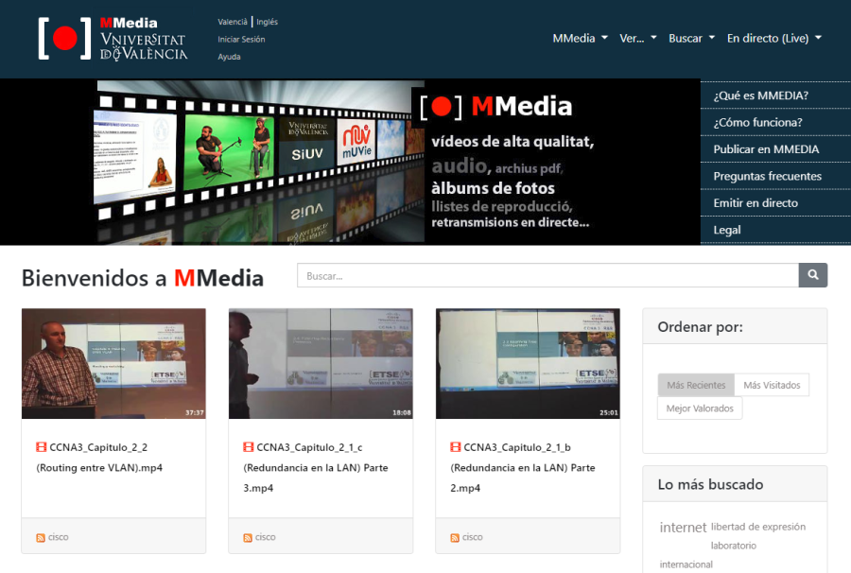Image resolution: width=851 pixels, height=573 pixels.
Task: Switch language to Inglés
Action: [x=267, y=22]
